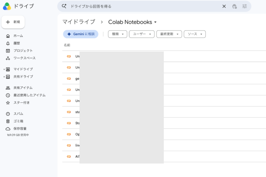This screenshot has height=177, width=266.
Task: Click Colab icon of row starting 'sta'
Action: [x=69, y=112]
